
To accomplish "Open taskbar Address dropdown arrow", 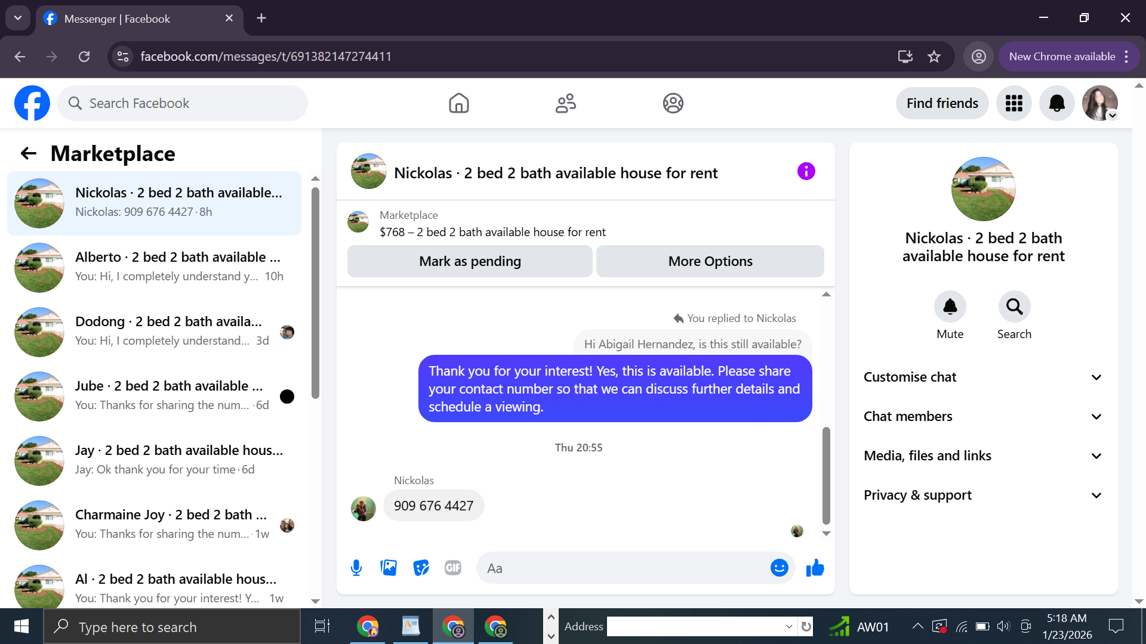I will pyautogui.click(x=788, y=626).
